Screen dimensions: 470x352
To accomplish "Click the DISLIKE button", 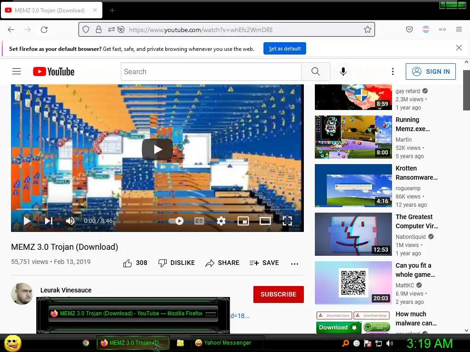I will click(x=177, y=263).
